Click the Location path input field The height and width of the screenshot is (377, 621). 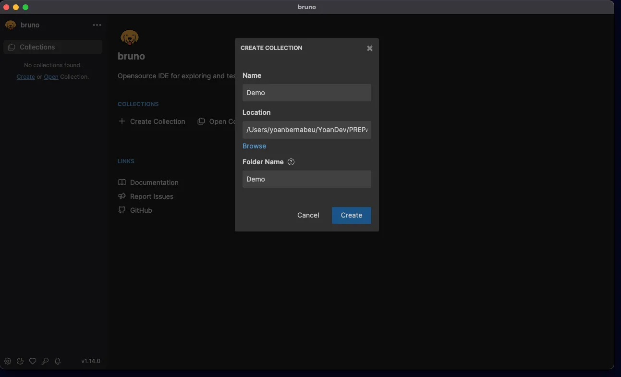306,130
